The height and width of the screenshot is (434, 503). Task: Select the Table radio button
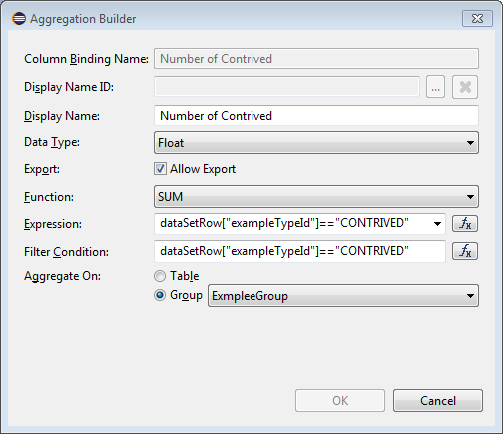(x=160, y=276)
